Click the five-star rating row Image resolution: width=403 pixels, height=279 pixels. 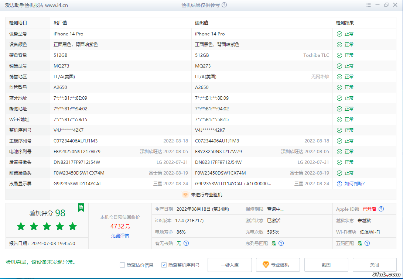(x=47, y=226)
